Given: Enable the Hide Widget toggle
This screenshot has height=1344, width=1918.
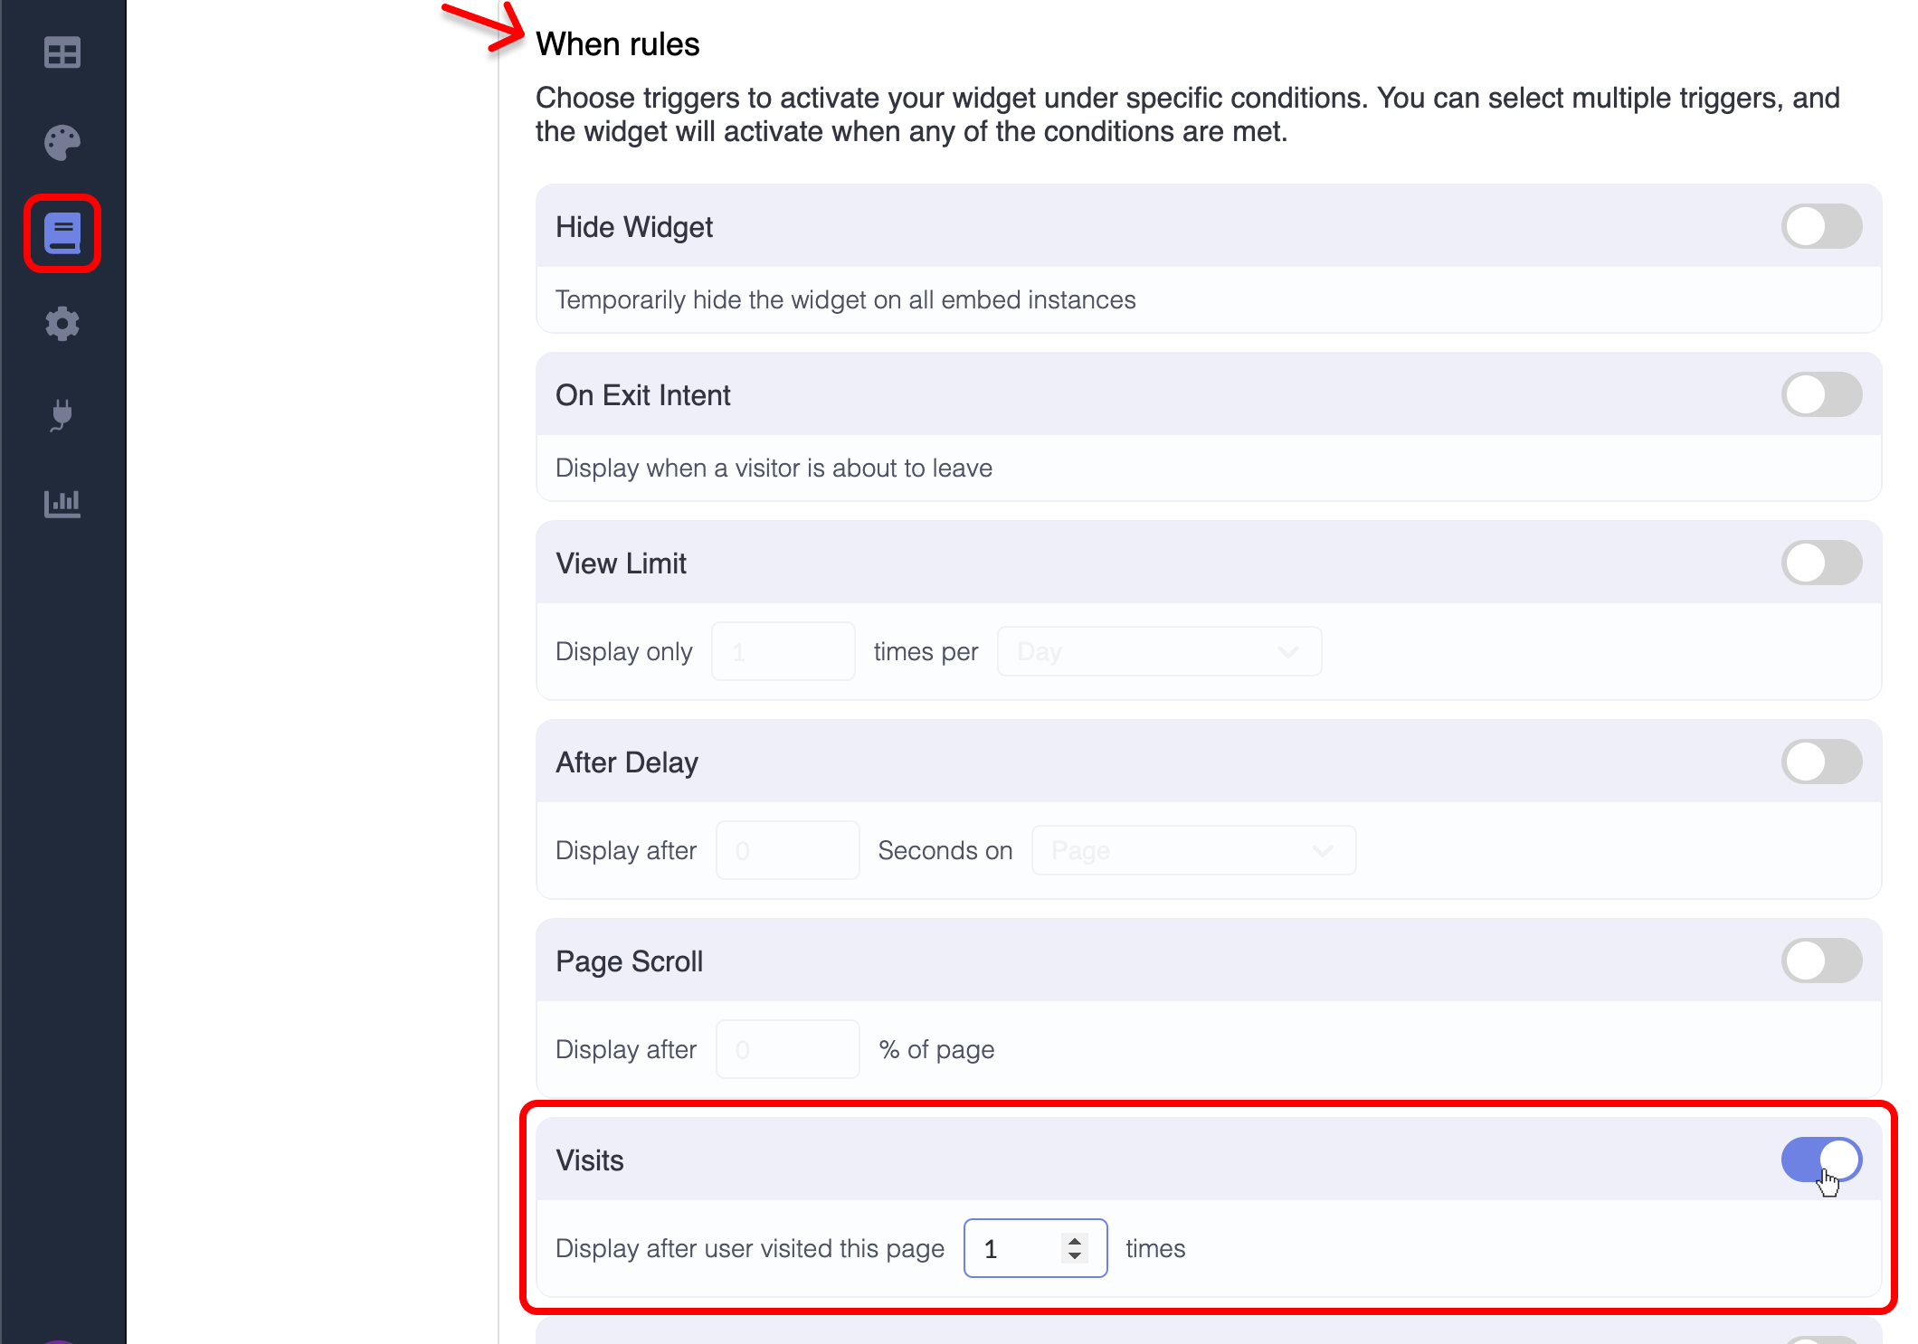Looking at the screenshot, I should point(1821,226).
